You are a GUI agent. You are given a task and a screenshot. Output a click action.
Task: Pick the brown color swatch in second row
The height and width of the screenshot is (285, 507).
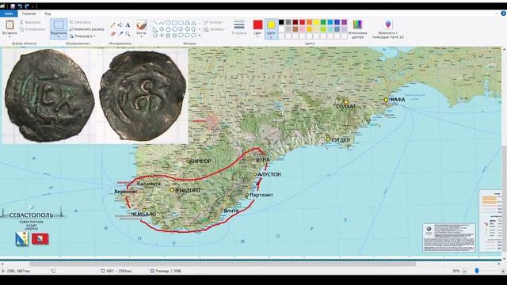click(295, 29)
